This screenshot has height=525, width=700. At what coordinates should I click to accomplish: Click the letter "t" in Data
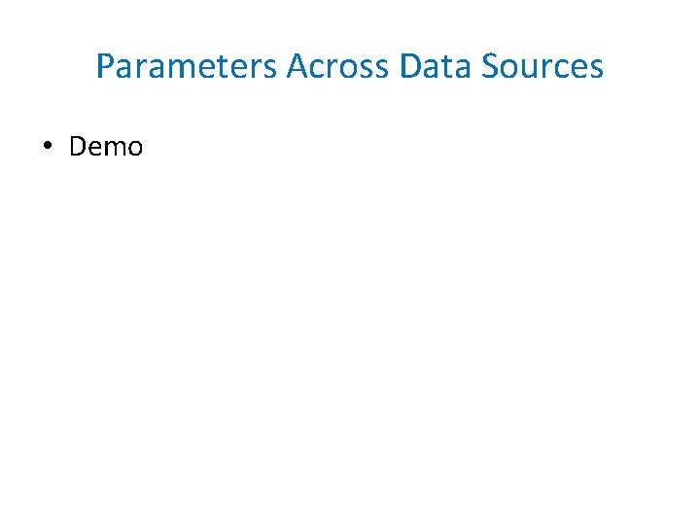(x=448, y=67)
